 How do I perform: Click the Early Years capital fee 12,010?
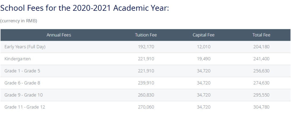pos(203,47)
